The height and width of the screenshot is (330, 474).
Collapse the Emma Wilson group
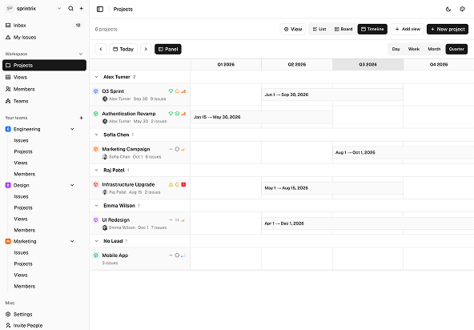coord(96,205)
